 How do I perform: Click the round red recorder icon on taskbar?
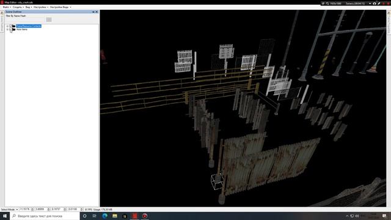tap(145, 216)
